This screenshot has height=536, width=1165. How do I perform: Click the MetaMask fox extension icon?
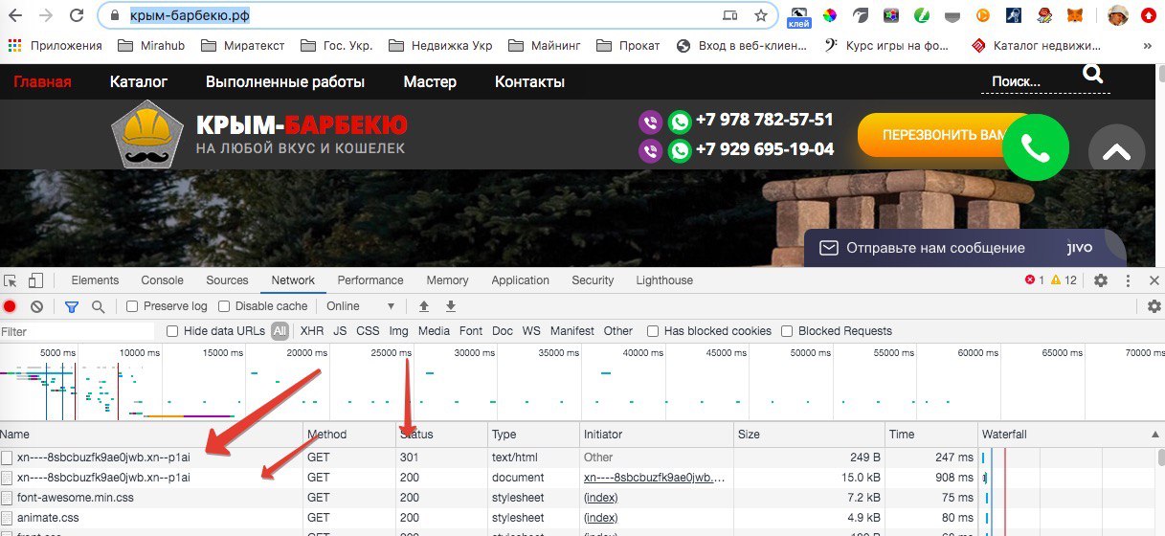click(x=1077, y=15)
